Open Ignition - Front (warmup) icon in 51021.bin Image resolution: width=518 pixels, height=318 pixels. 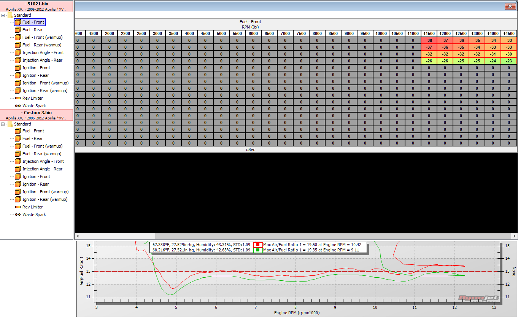(x=17, y=83)
